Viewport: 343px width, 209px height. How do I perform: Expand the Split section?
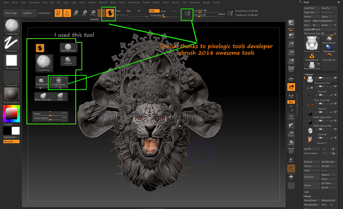(x=307, y=192)
